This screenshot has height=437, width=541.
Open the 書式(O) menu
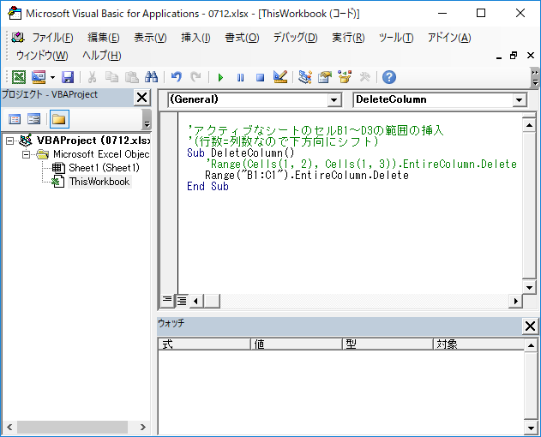pyautogui.click(x=242, y=37)
